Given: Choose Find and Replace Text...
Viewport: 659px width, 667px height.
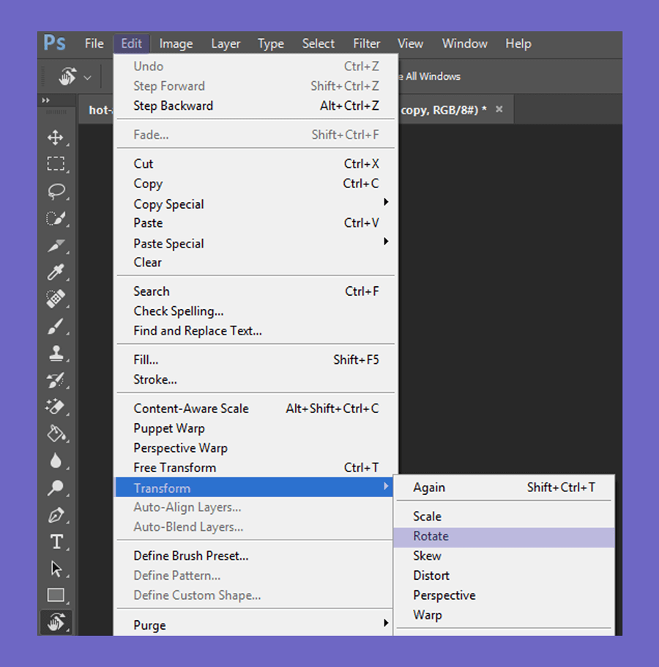Looking at the screenshot, I should [256, 330].
